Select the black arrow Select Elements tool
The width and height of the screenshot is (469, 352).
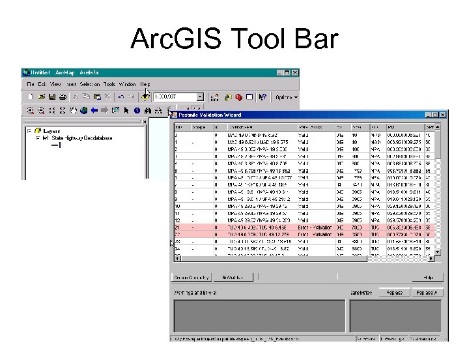point(126,110)
